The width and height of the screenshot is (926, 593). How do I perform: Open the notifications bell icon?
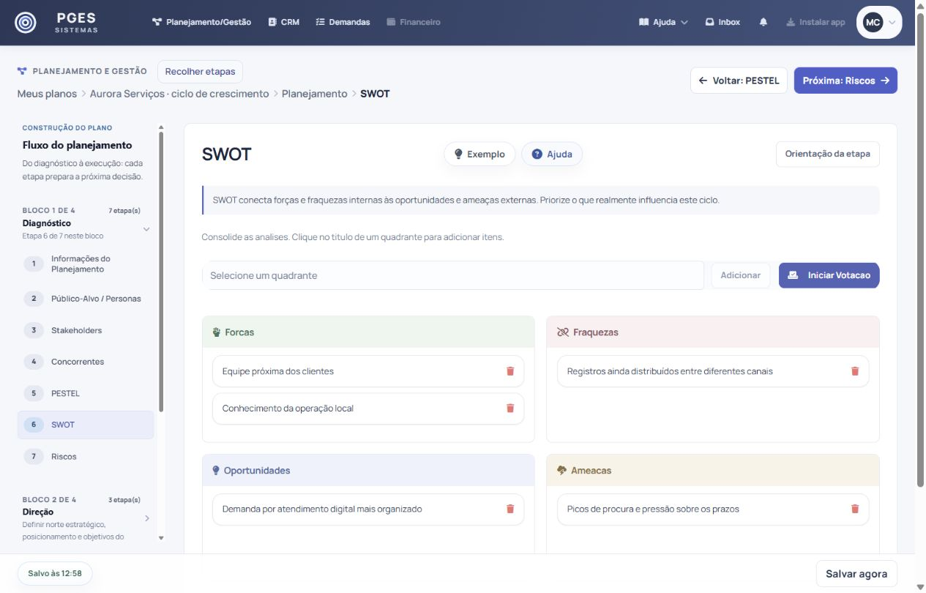(x=763, y=22)
